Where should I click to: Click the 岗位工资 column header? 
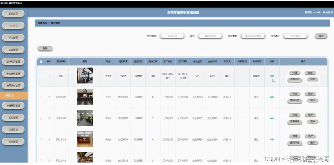pyautogui.click(x=153, y=61)
